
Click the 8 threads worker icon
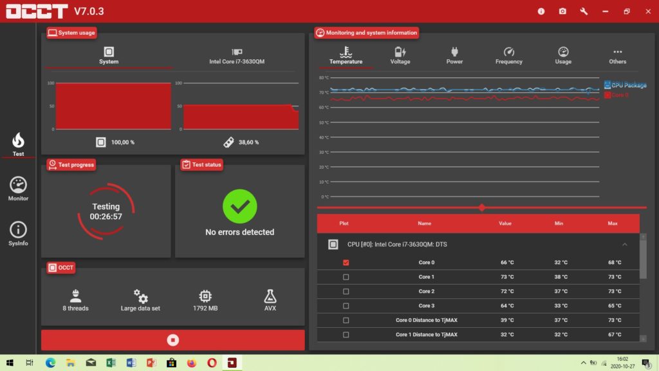[75, 296]
